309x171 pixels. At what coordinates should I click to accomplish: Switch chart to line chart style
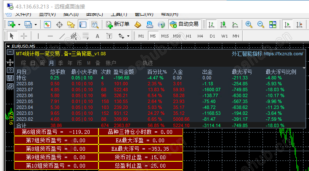click(x=235, y=24)
